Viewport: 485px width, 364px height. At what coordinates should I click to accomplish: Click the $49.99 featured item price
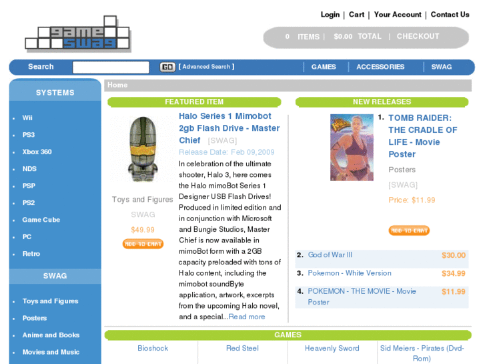[143, 230]
